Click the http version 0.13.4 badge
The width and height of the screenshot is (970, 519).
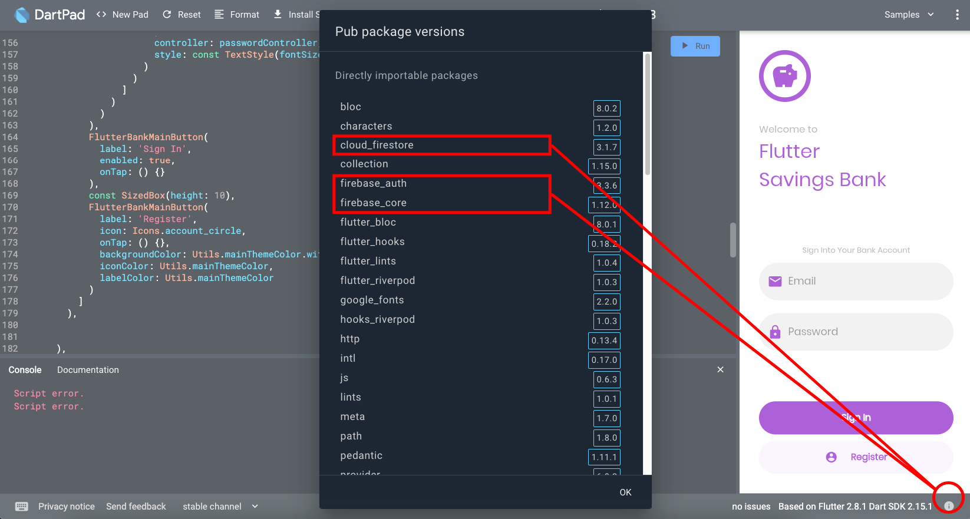pos(604,341)
